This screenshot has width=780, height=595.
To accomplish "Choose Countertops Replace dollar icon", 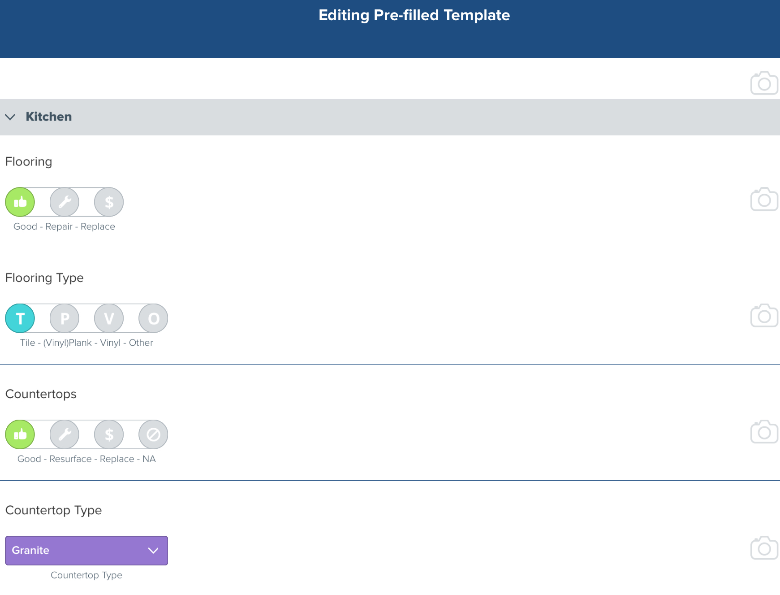I will pos(109,434).
